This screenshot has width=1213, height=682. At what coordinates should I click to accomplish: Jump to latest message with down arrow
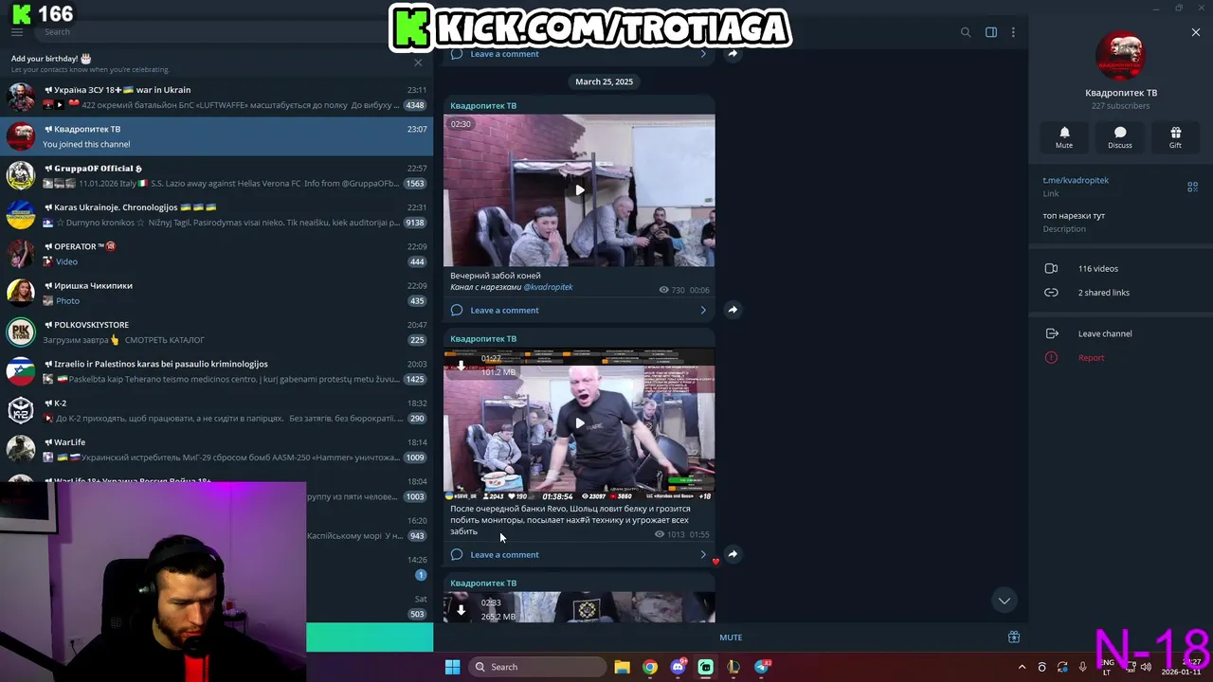click(x=1004, y=601)
